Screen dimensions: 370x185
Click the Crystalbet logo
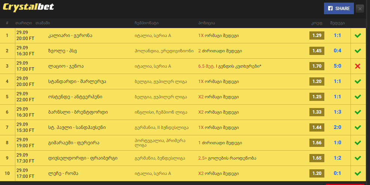click(28, 7)
